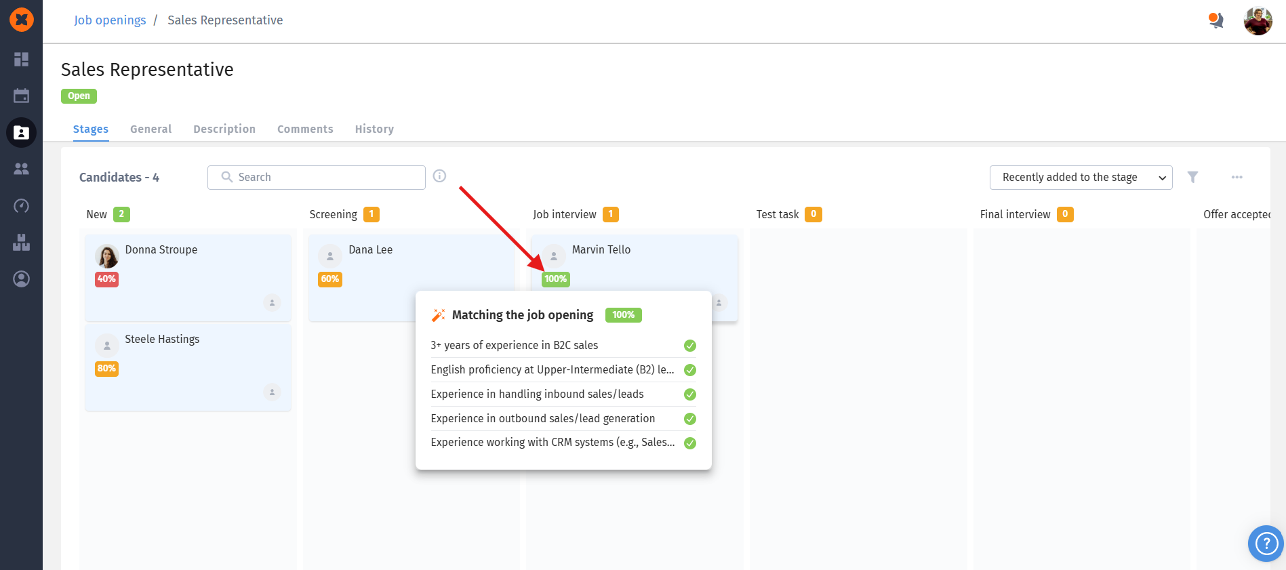Viewport: 1286px width, 570px height.
Task: Click the Job interview stage count badge
Action: (x=611, y=214)
